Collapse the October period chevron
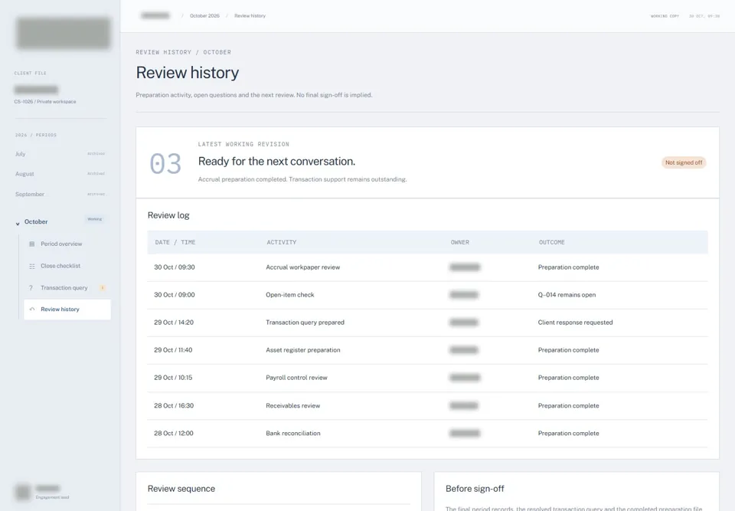Screen dimensions: 735x511 (18, 224)
